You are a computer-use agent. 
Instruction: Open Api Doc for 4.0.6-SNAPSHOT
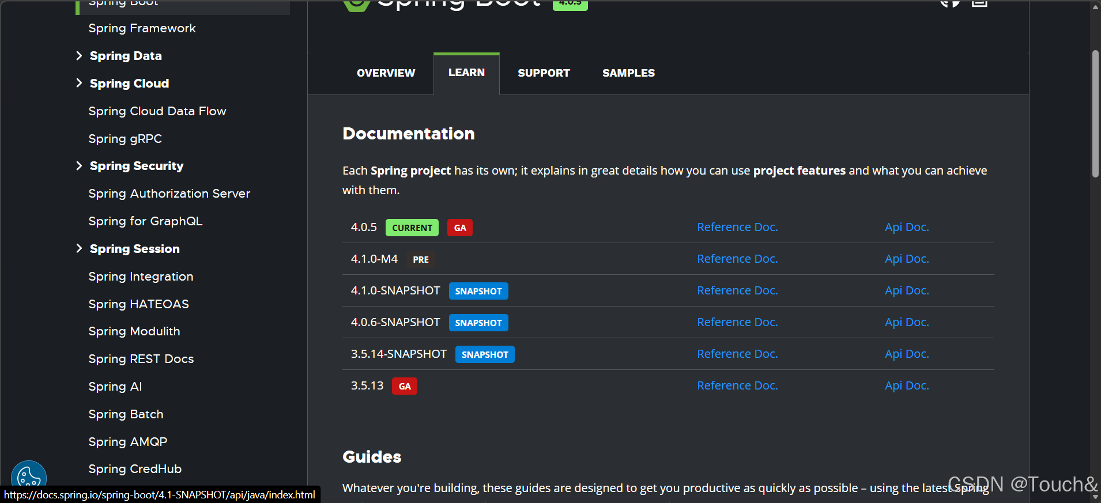(907, 322)
